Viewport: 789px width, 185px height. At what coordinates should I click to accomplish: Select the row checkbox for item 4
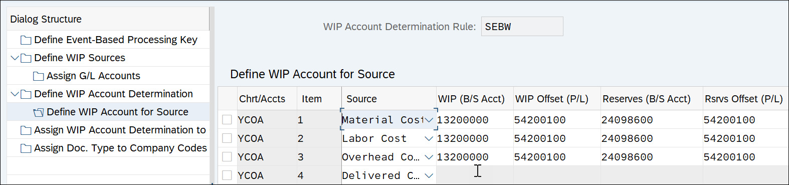point(227,175)
